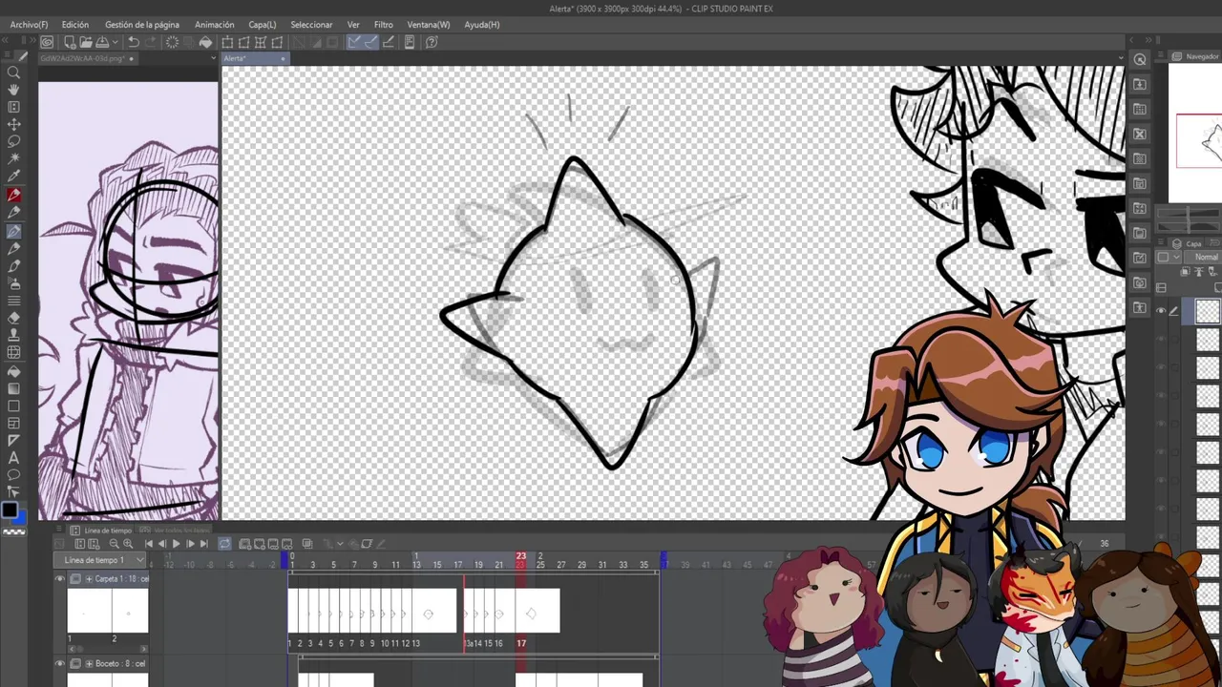Screen dimensions: 1222x687
Task: Click the New document icon
Action: click(x=70, y=42)
